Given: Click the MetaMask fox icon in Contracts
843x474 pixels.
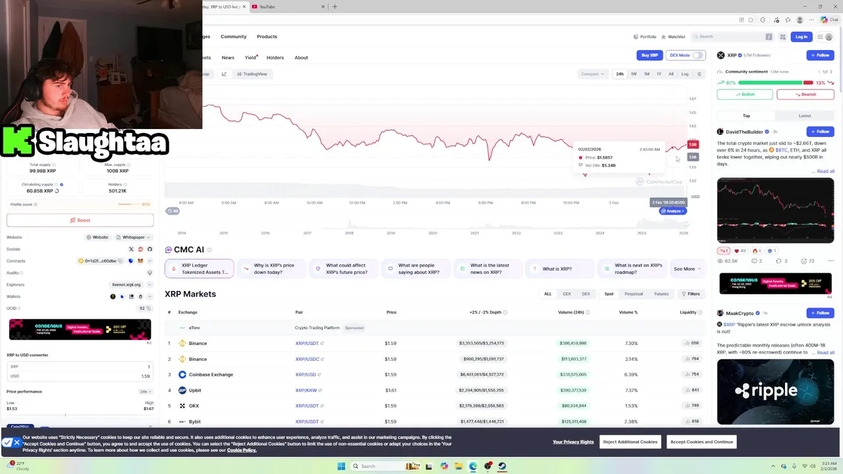Looking at the screenshot, I should [140, 261].
